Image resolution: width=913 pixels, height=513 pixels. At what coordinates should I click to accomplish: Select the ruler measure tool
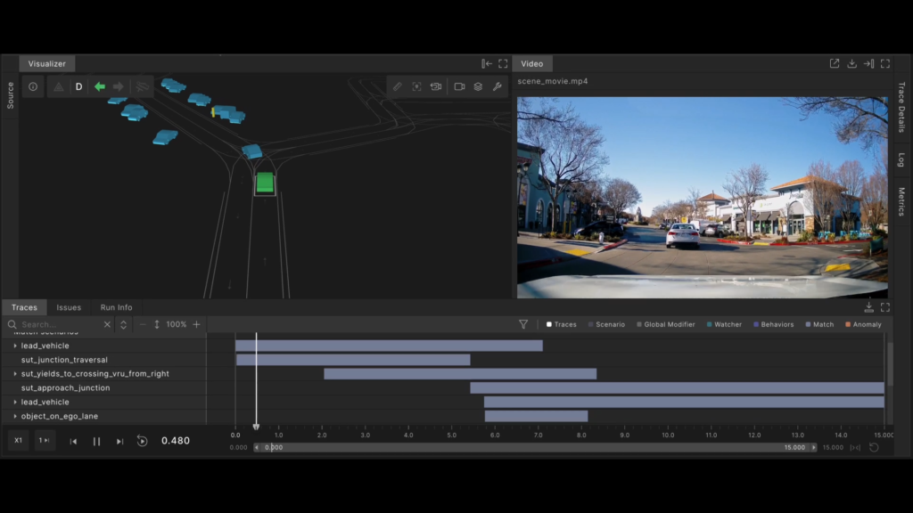(397, 86)
